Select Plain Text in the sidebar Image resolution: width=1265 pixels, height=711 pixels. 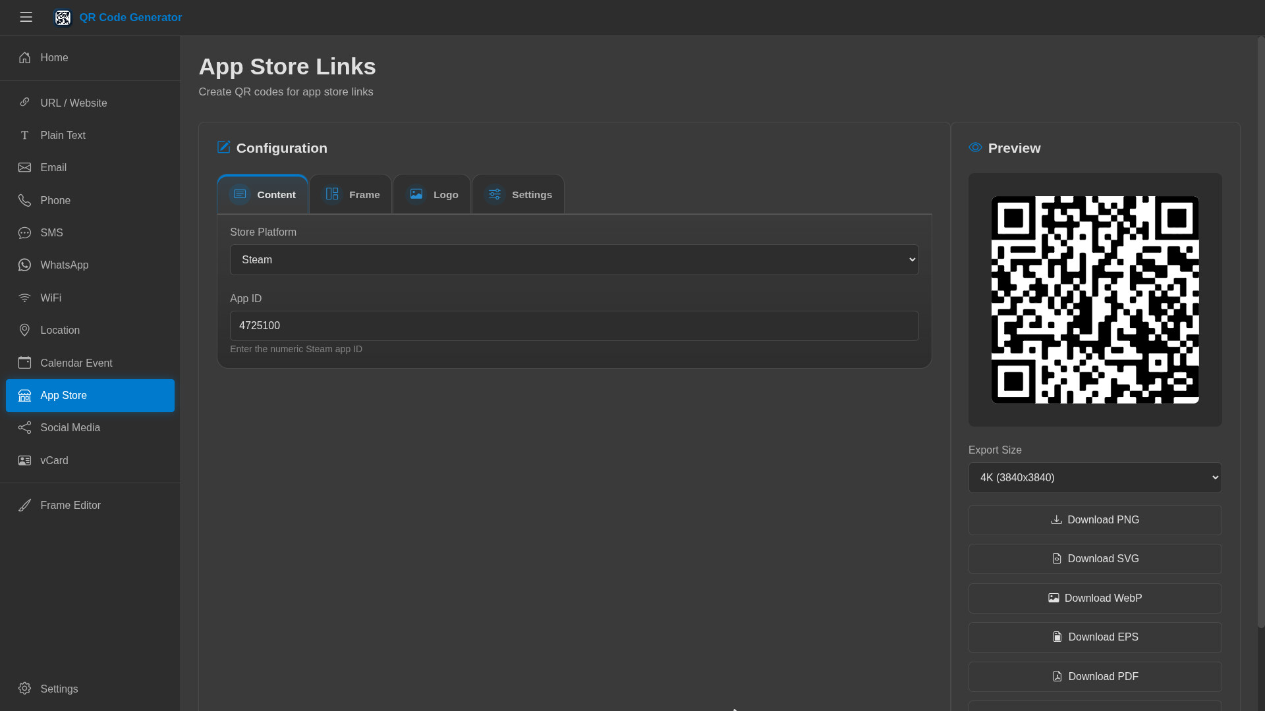(x=90, y=136)
